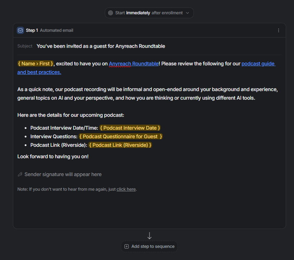Click the Step 1 Automated email header label
Screen dimensions: 294x260
49,30
